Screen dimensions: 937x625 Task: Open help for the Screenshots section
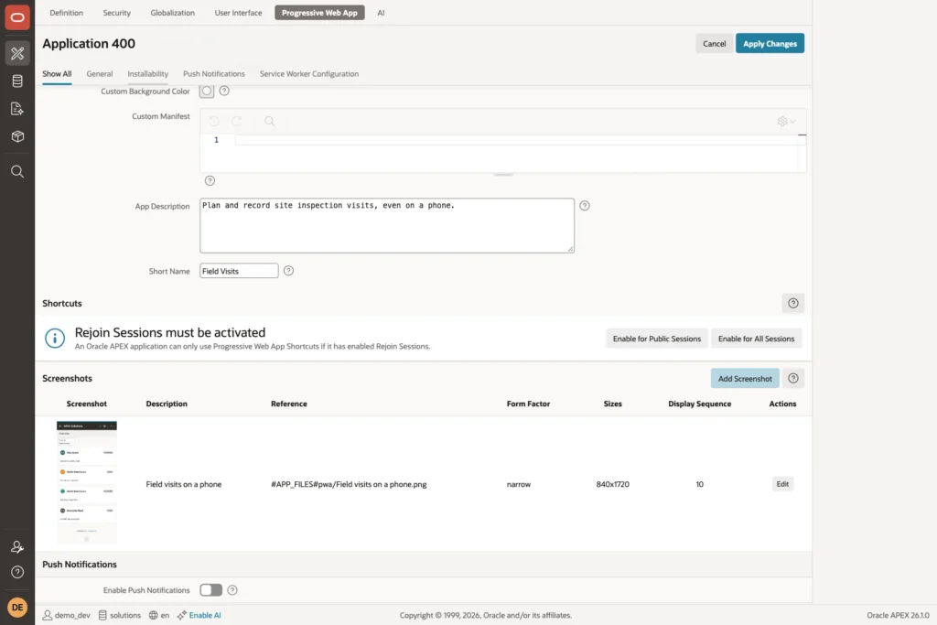tap(793, 378)
